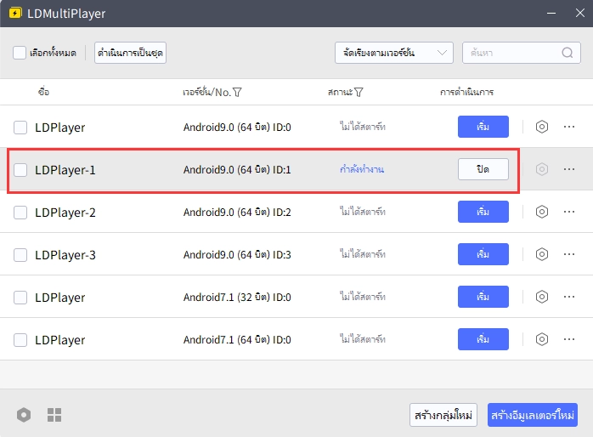Start LDPlayer-3 with เริ่ม button
Image resolution: width=593 pixels, height=437 pixels.
(483, 254)
